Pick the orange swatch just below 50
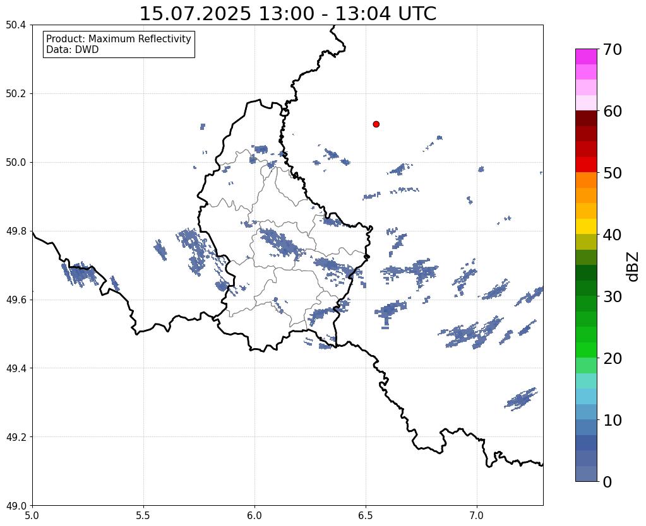Image resolution: width=646 pixels, height=526 pixels. click(586, 180)
